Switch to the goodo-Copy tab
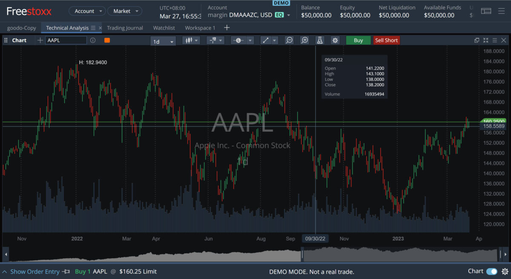The height and width of the screenshot is (279, 511). pos(22,28)
